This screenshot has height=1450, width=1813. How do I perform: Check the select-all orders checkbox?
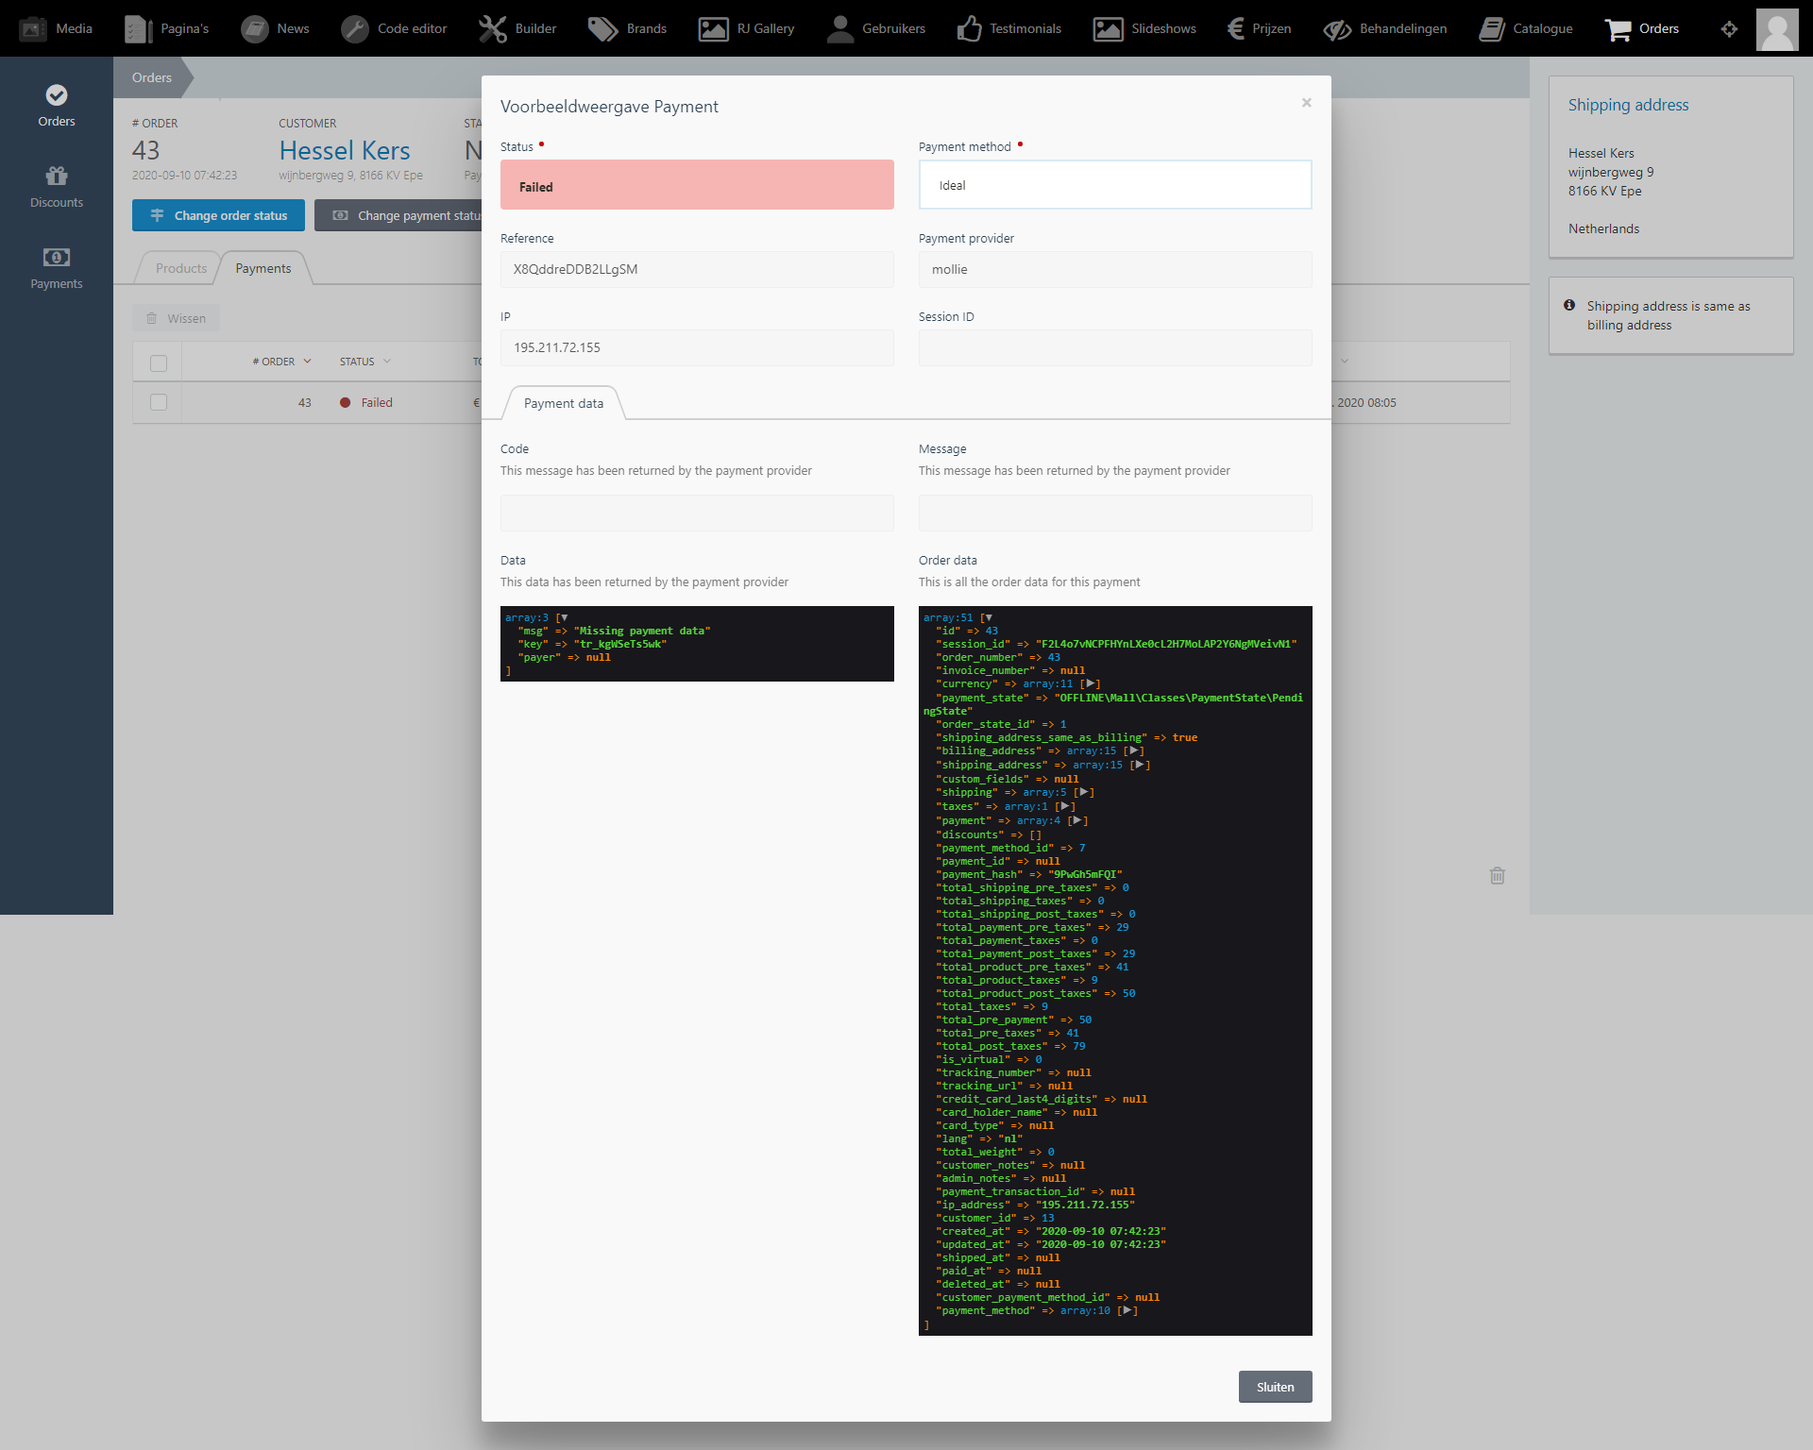click(158, 362)
